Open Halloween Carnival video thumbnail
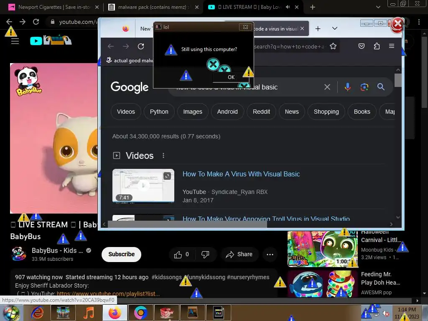Screen dimensions: 428x321 coord(322,249)
